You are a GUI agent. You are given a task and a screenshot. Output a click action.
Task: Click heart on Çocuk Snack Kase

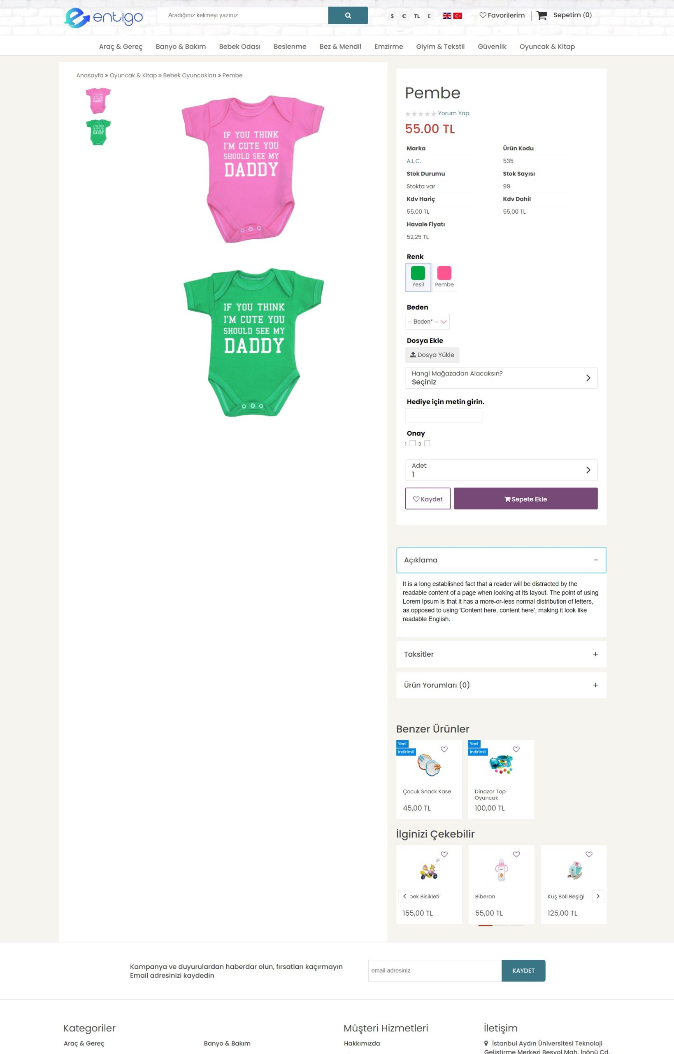pos(444,749)
